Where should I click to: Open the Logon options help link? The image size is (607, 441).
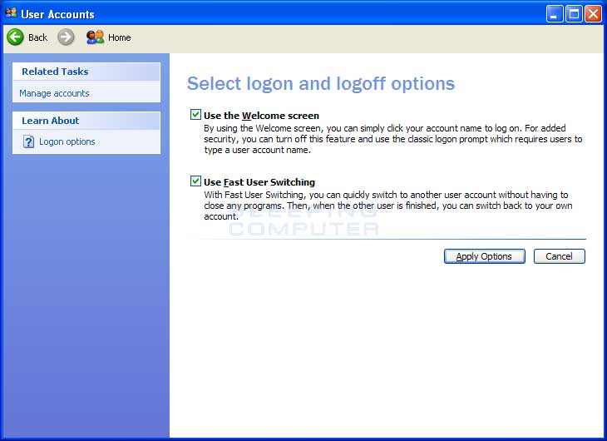(67, 141)
